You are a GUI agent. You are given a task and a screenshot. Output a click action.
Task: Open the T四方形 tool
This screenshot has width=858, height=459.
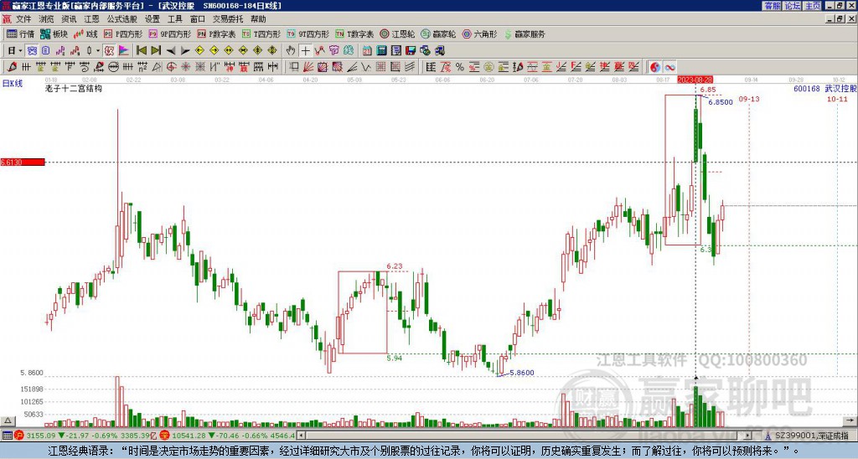point(261,34)
